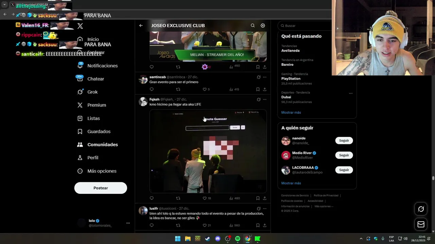Screen dimensions: 435x244
Task: Expand footer Más opciones link
Action: pyautogui.click(x=324, y=206)
